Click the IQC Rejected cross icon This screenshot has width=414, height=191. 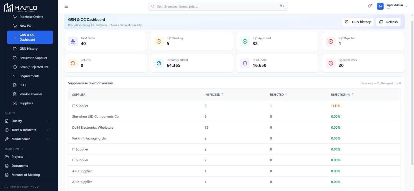tap(331, 41)
